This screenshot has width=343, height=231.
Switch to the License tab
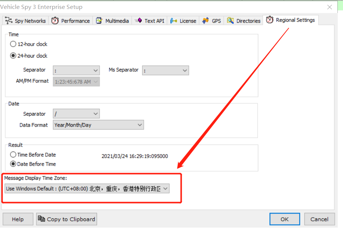point(183,21)
